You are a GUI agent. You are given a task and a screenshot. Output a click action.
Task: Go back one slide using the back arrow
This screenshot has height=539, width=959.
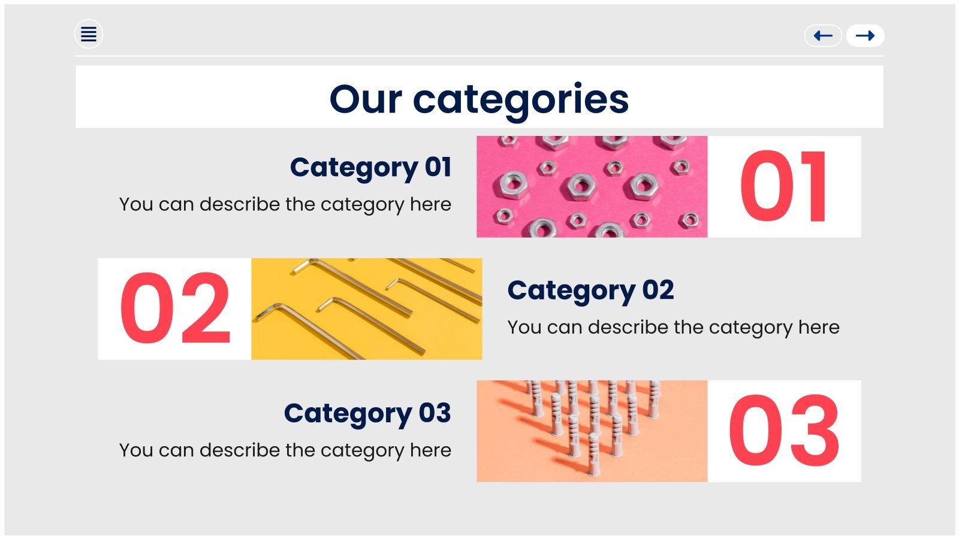click(x=824, y=35)
